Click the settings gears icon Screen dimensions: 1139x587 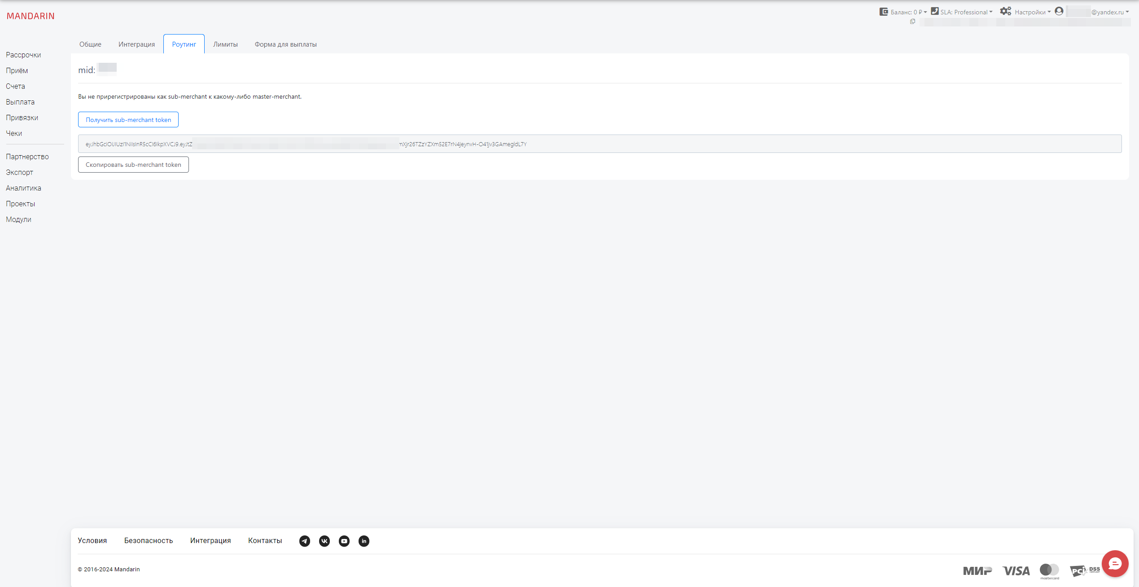tap(1005, 11)
